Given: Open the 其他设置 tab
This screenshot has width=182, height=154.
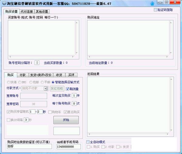Looking at the screenshot, I should click(42, 12).
